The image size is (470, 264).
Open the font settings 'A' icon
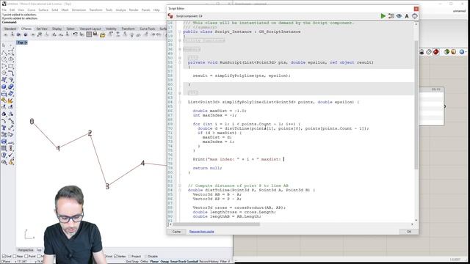click(407, 16)
